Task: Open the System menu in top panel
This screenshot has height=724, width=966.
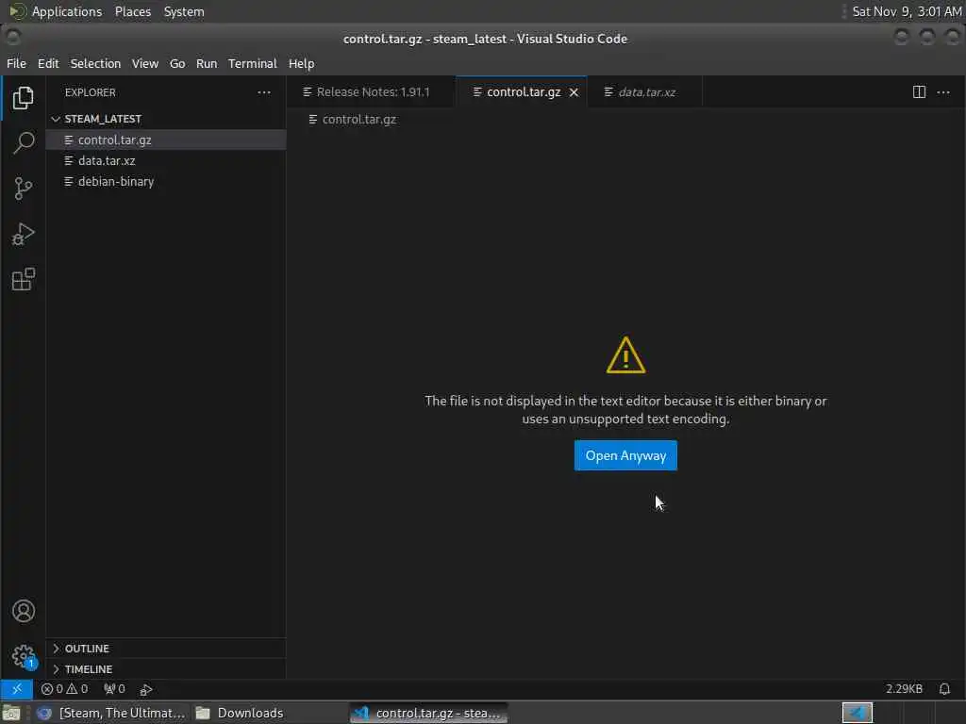Action: 184,11
